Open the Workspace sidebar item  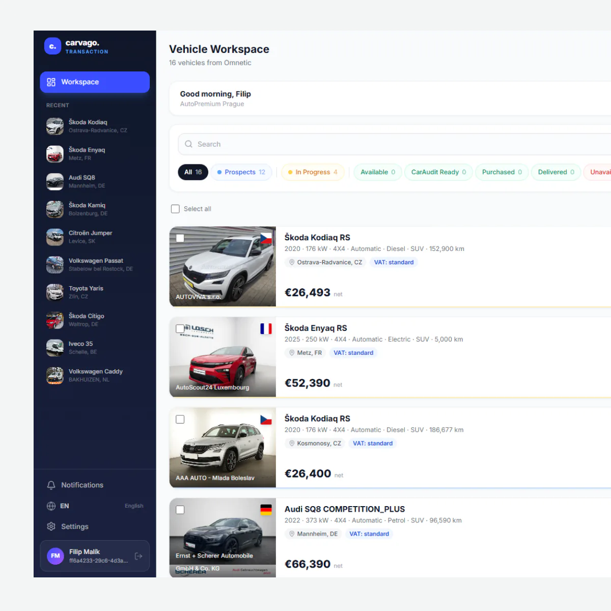pos(95,82)
